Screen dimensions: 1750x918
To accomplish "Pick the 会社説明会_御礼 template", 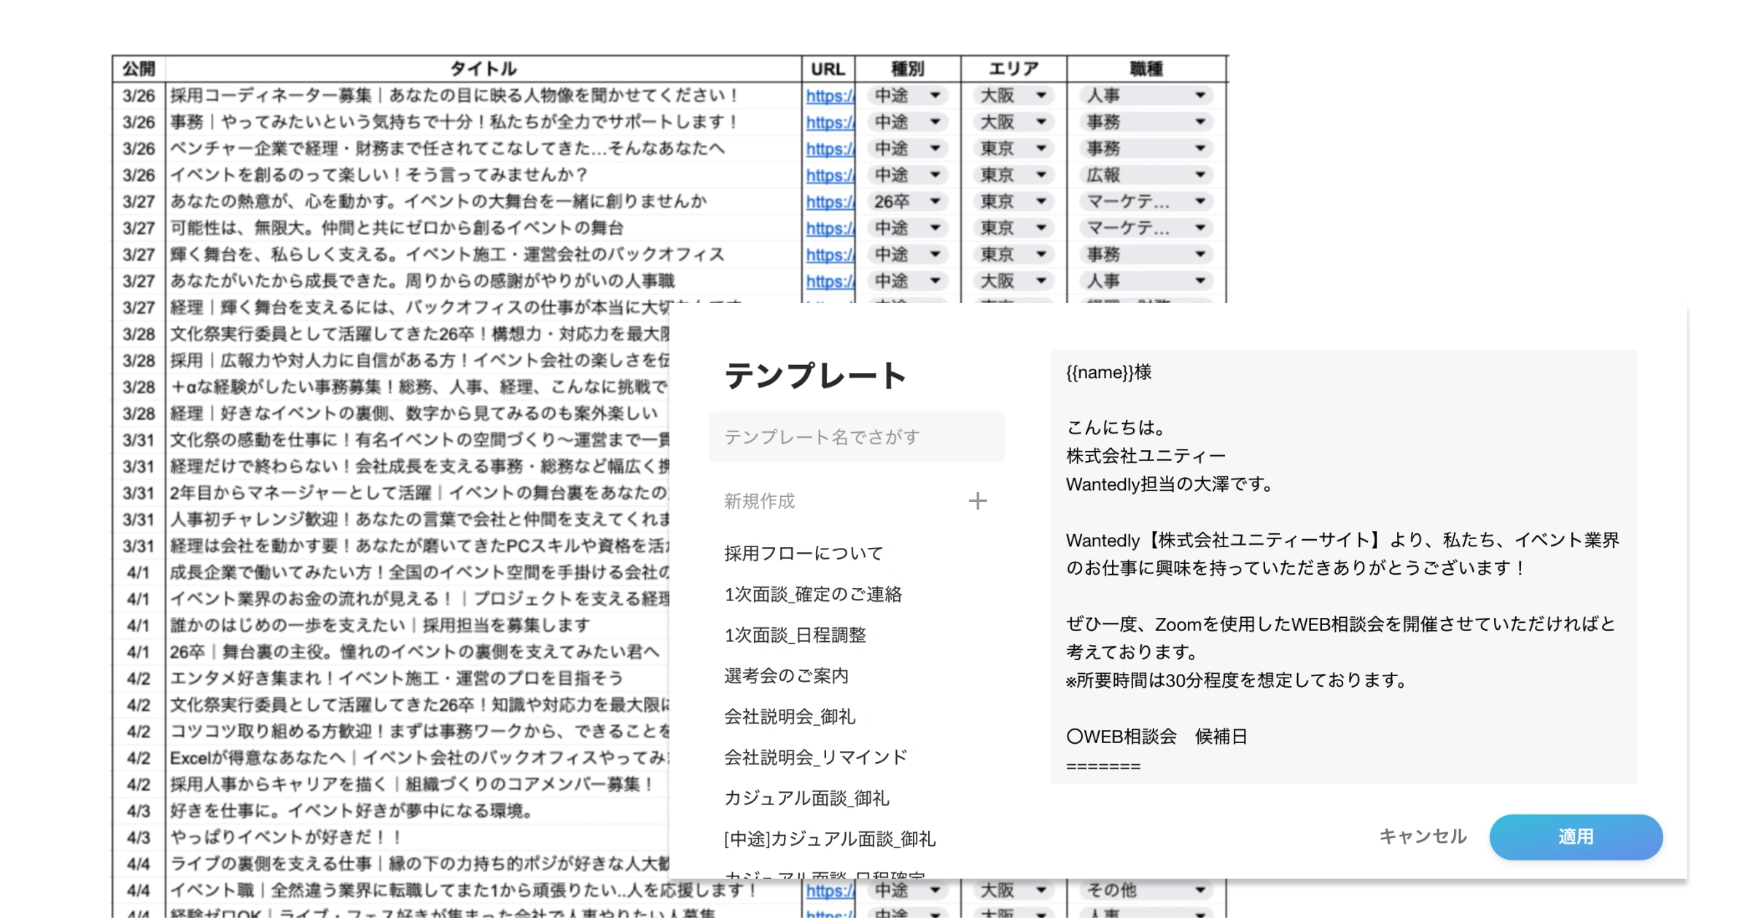I will 789,716.
